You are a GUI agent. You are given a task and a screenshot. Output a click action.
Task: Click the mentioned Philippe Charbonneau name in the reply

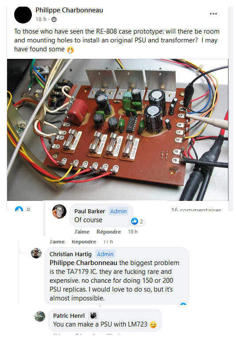pos(83,263)
